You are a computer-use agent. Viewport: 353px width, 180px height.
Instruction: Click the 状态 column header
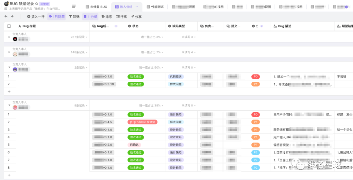[x=145, y=26]
